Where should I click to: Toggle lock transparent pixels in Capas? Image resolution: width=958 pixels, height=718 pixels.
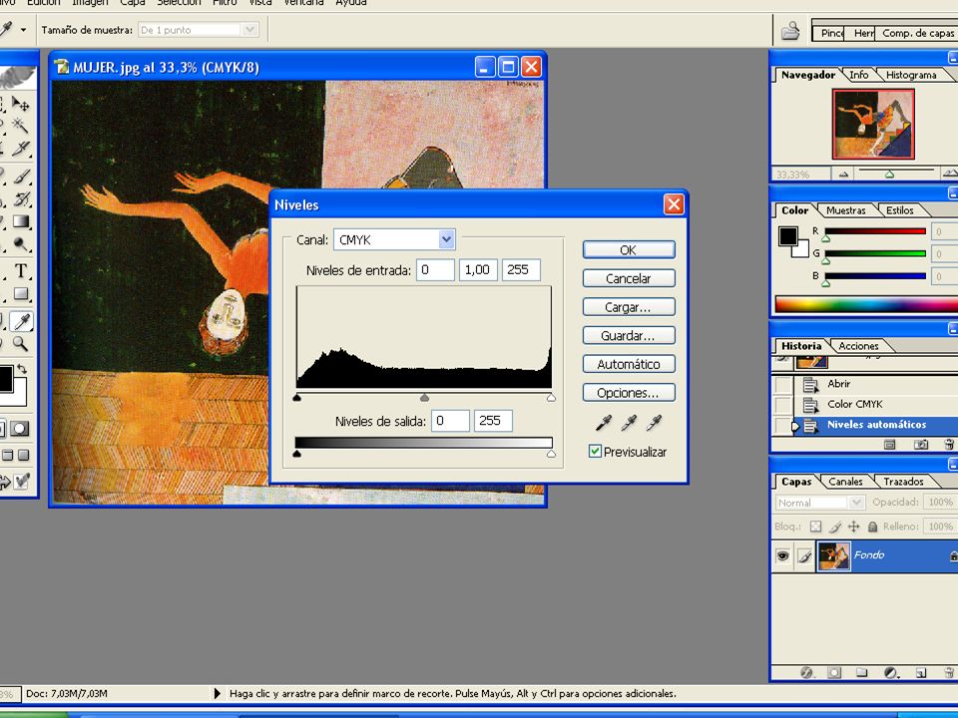click(x=815, y=527)
